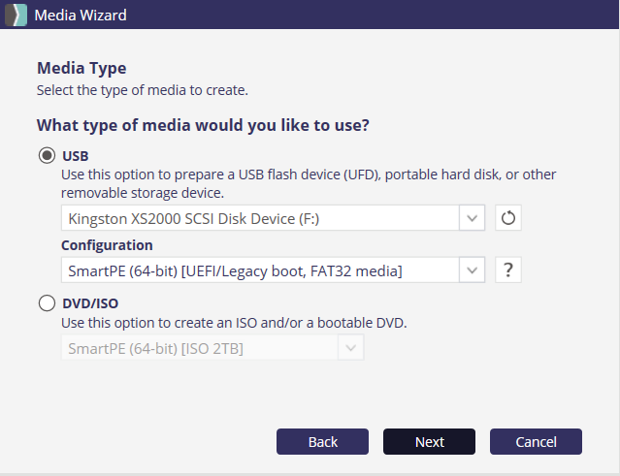Click the DVD/ISO option label
Viewport: 620px width, 476px height.
[x=90, y=303]
